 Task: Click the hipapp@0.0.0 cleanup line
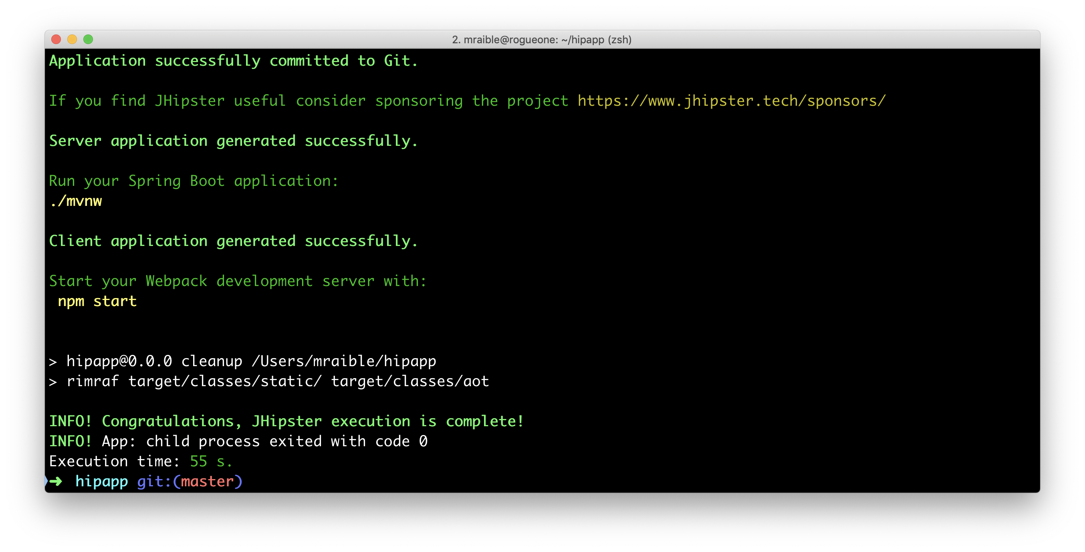tap(243, 361)
